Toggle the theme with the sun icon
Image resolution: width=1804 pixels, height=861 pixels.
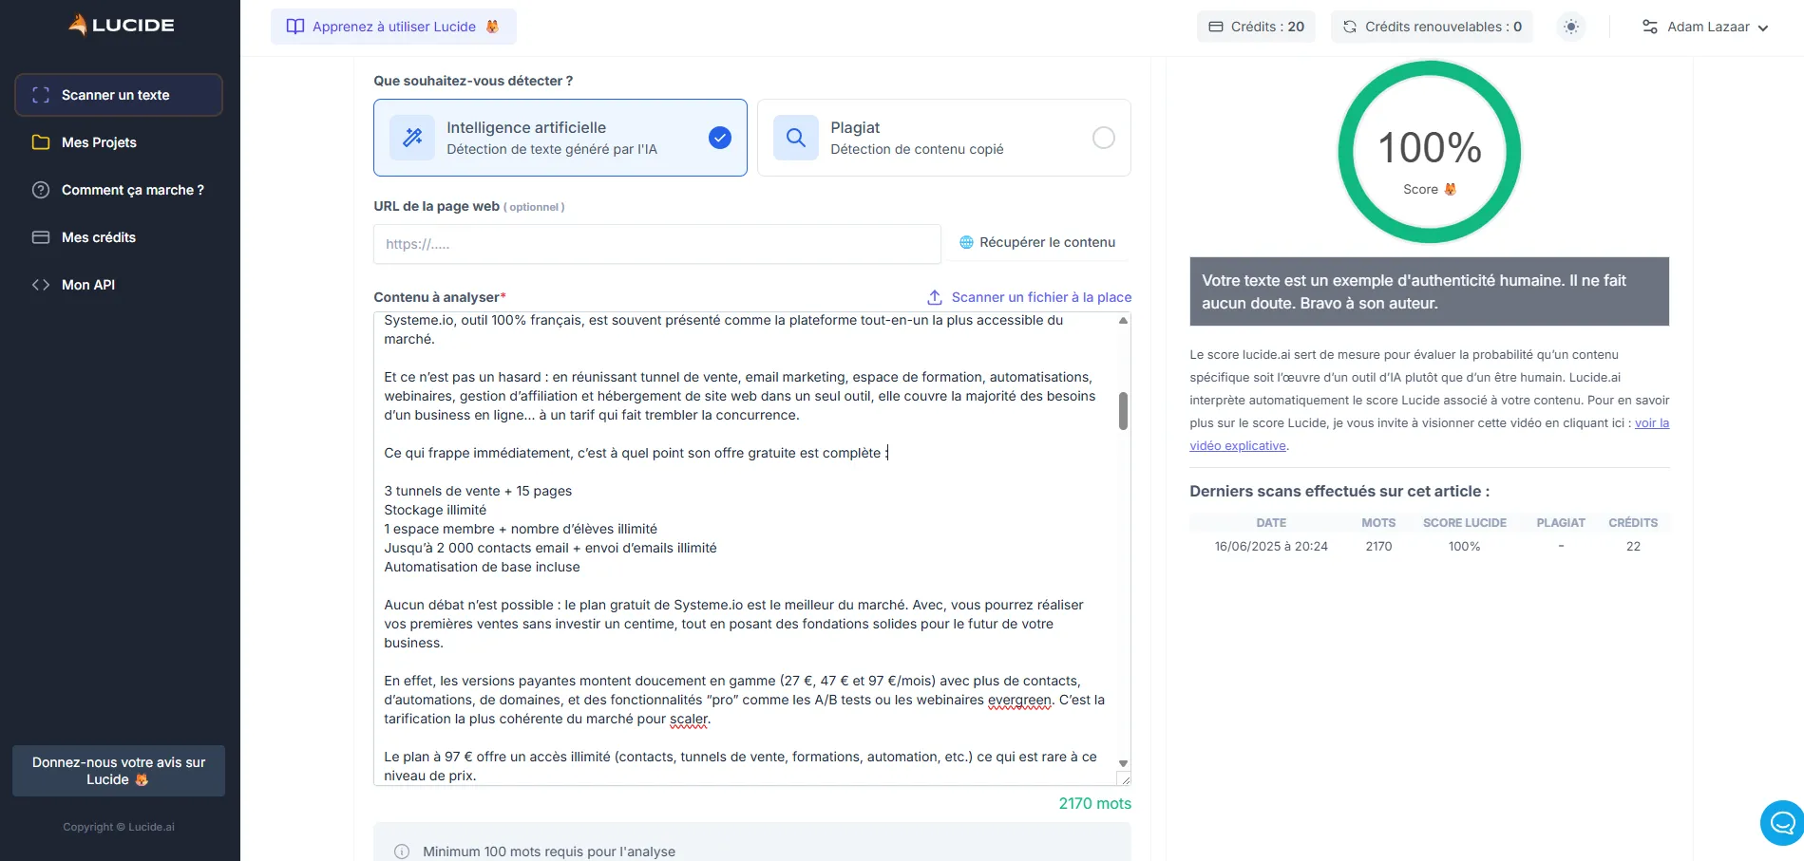click(x=1570, y=27)
